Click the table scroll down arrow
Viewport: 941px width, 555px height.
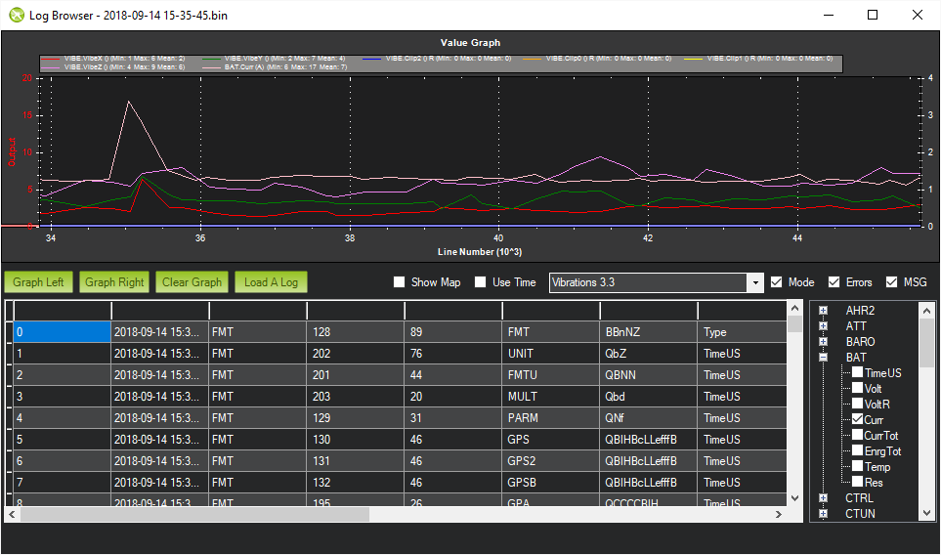point(794,498)
